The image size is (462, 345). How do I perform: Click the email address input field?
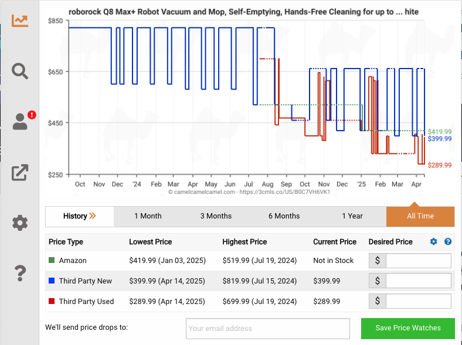[x=267, y=329]
